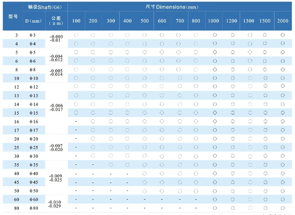Click circle mark in row 60, column 1000
This screenshot has width=295, height=215.
pyautogui.click(x=215, y=199)
